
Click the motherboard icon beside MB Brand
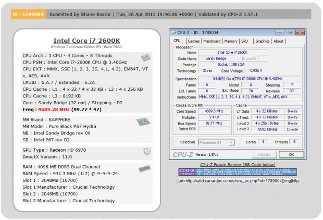(x=143, y=121)
